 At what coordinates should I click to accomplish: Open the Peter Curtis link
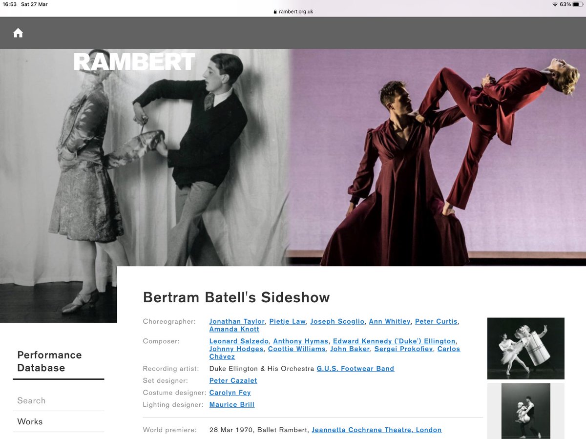[x=436, y=321]
